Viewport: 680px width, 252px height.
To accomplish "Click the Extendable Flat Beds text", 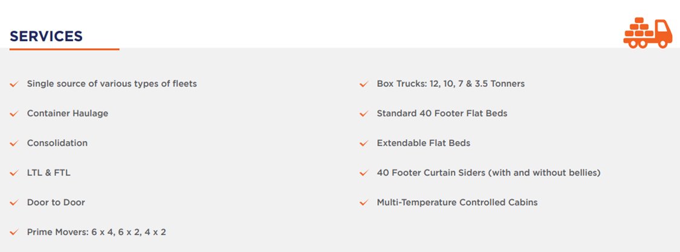I will [423, 143].
